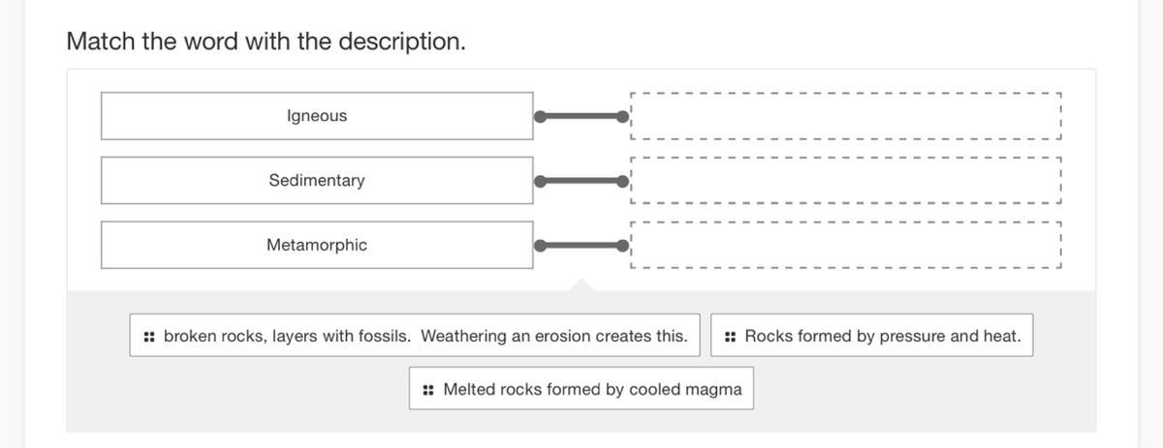Click the drag handle on the pressure and heat answer
This screenshot has width=1163, height=448.
[x=730, y=337]
